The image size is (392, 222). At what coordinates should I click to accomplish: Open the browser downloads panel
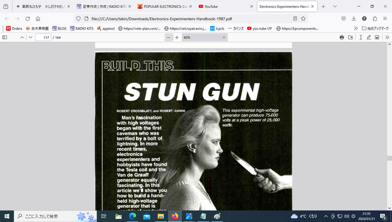354,19
